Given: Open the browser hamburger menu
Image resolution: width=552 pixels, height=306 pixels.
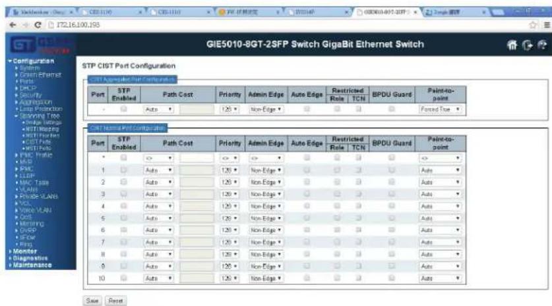Looking at the screenshot, I should pyautogui.click(x=547, y=25).
